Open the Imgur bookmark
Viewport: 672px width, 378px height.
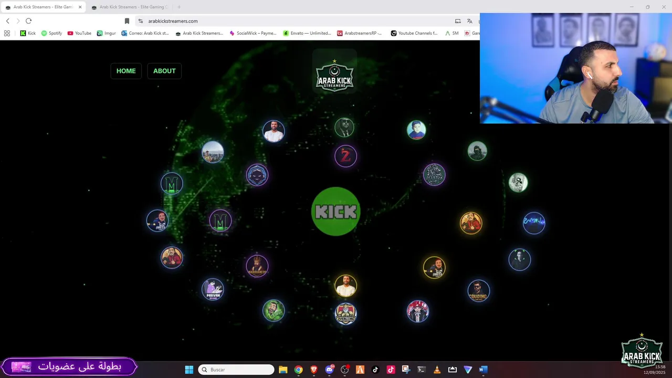106,33
